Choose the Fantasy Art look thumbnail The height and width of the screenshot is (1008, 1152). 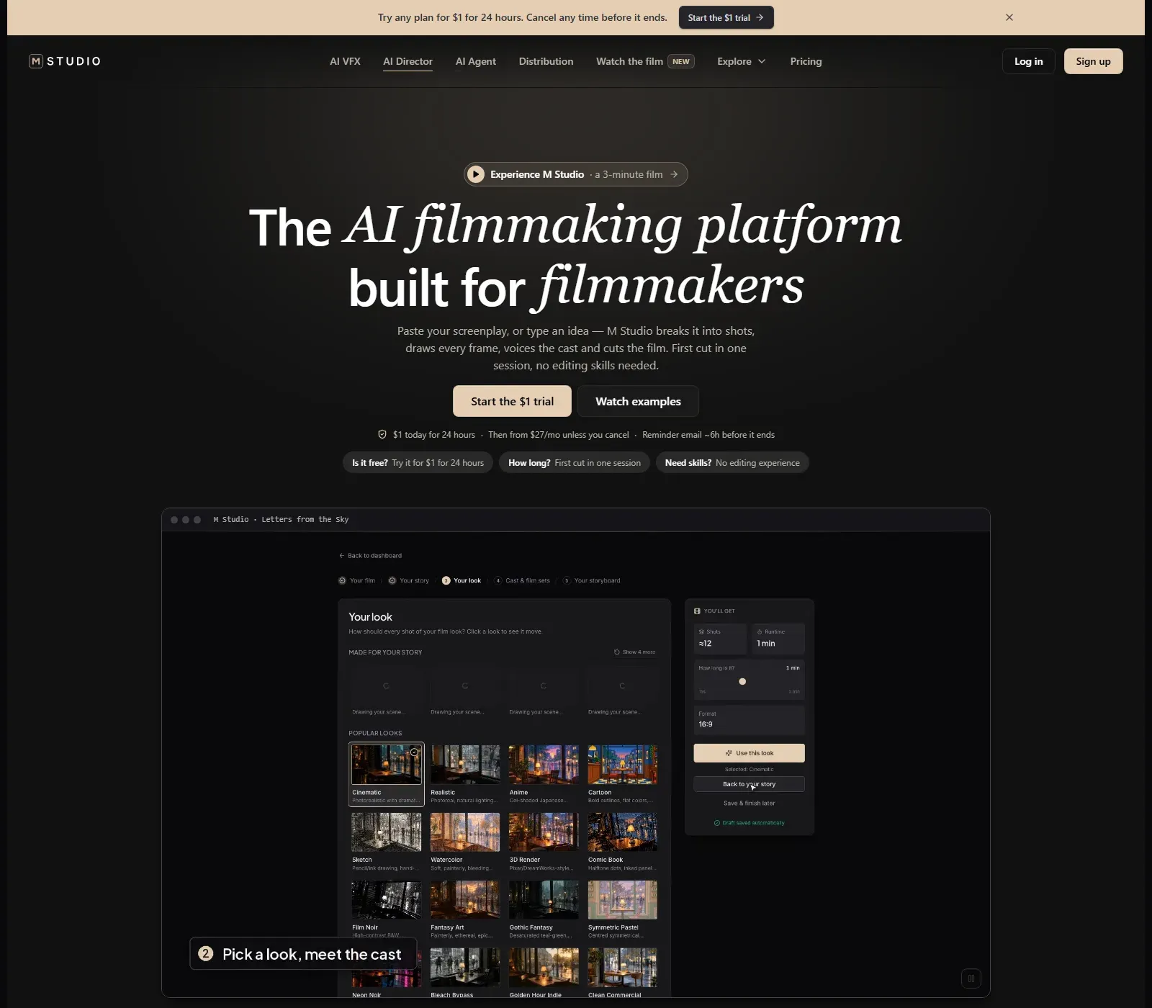(x=465, y=900)
